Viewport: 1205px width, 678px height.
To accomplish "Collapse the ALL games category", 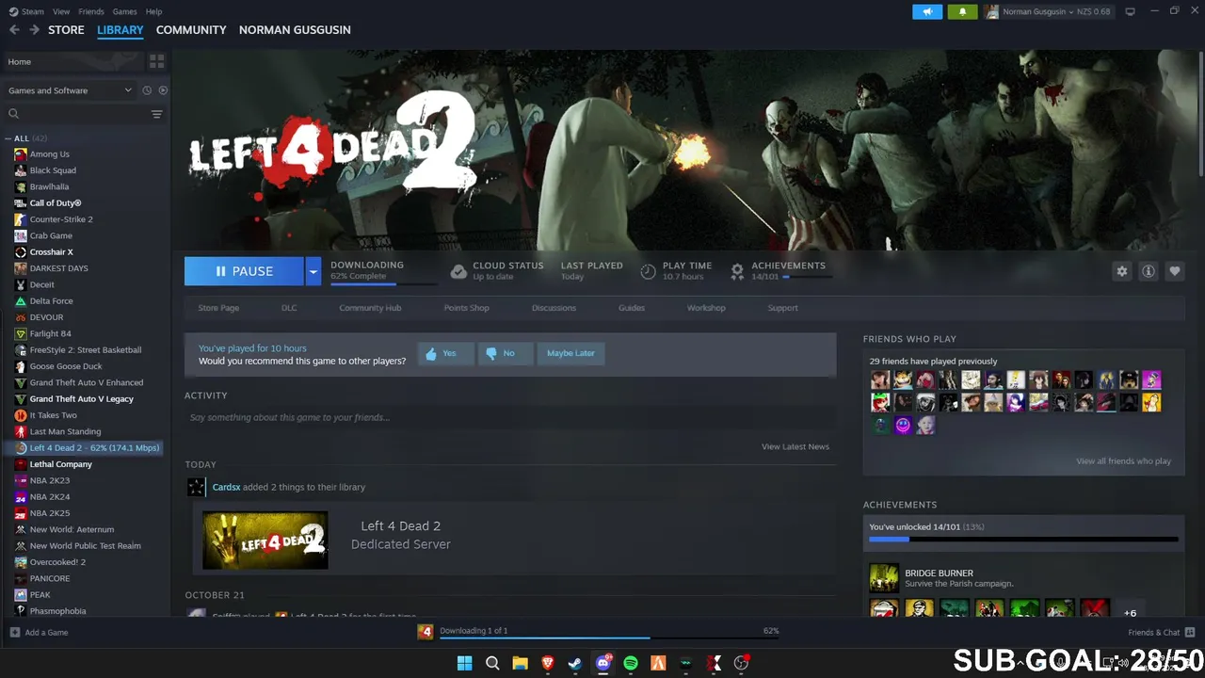I will 8,138.
